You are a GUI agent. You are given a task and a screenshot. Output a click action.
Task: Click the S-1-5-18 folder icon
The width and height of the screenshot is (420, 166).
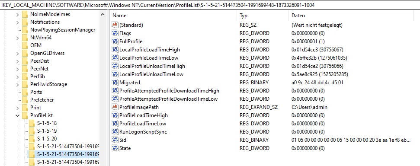point(32,123)
